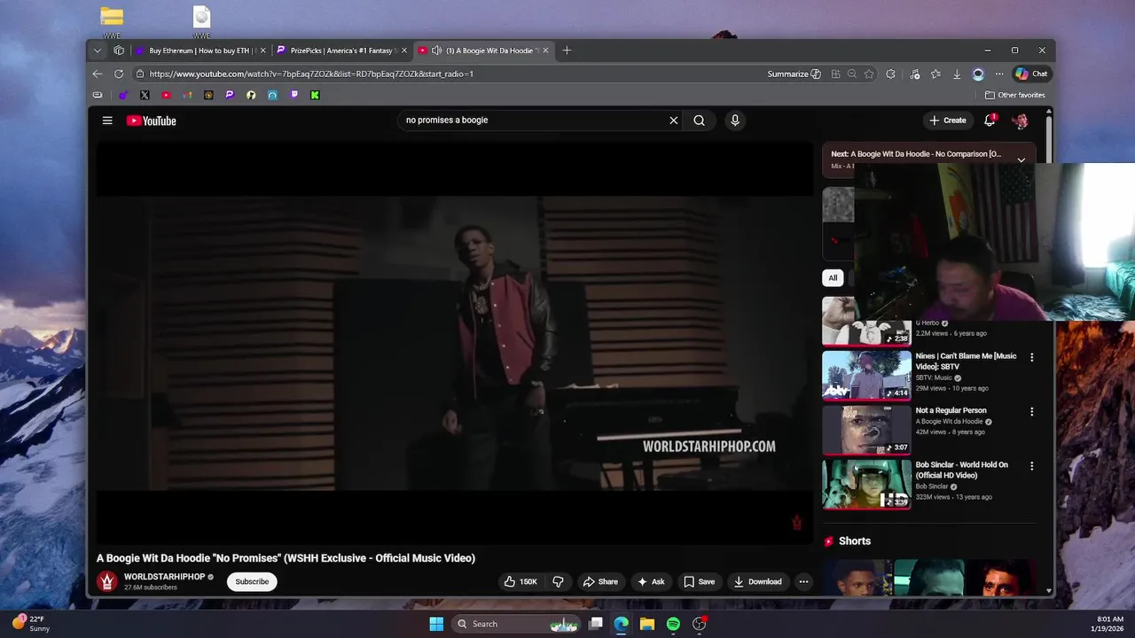Image resolution: width=1135 pixels, height=638 pixels.
Task: Clear the YouTube search text with X
Action: [x=673, y=121]
